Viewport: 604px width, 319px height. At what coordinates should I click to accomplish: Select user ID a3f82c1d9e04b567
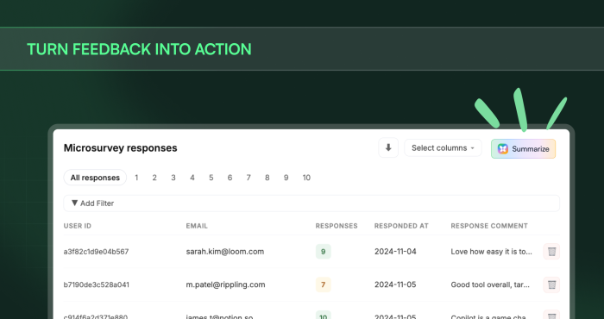pyautogui.click(x=96, y=252)
